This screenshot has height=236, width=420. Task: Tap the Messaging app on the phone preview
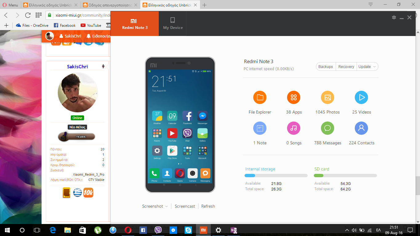click(205, 173)
